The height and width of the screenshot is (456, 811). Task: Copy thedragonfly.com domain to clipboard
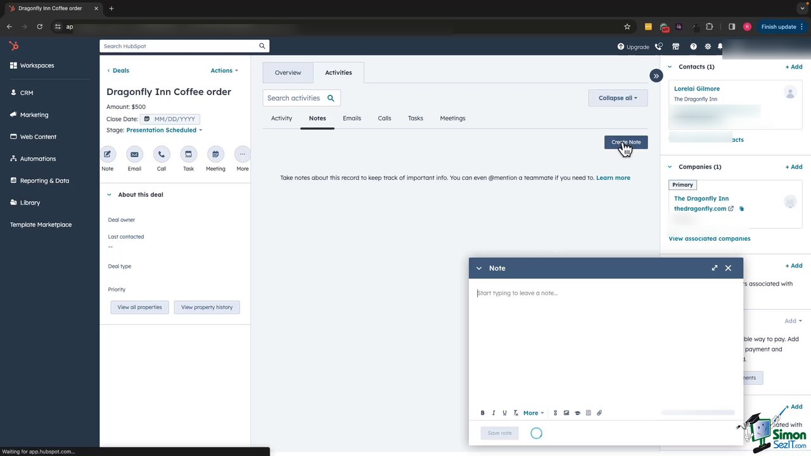(741, 209)
